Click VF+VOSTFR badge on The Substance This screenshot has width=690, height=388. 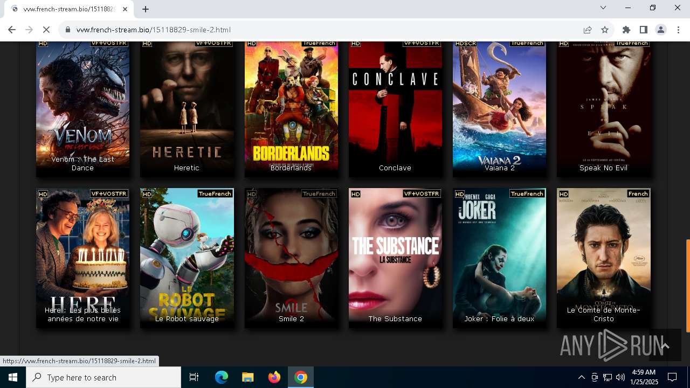[422, 193]
